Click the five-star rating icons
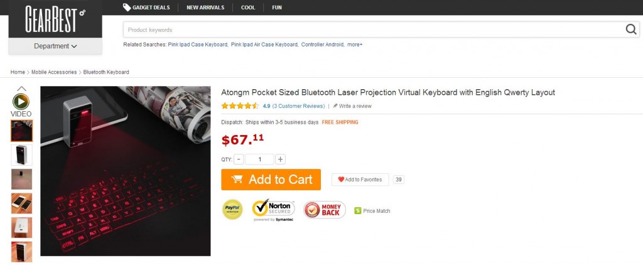This screenshot has width=643, height=265. 240,106
